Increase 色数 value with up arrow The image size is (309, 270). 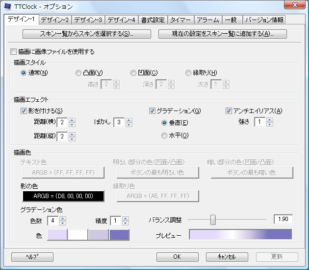[x=63, y=219]
